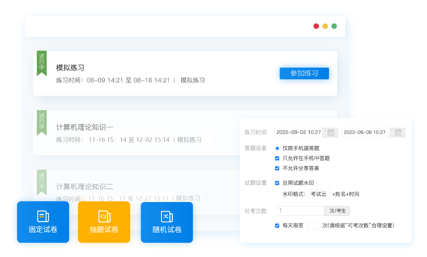Toggle the 不允许分享答案 checkbox
The width and height of the screenshot is (427, 257).
point(277,168)
